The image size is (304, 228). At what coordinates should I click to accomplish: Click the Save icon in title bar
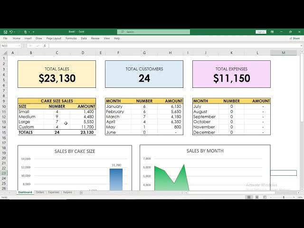coord(4,32)
